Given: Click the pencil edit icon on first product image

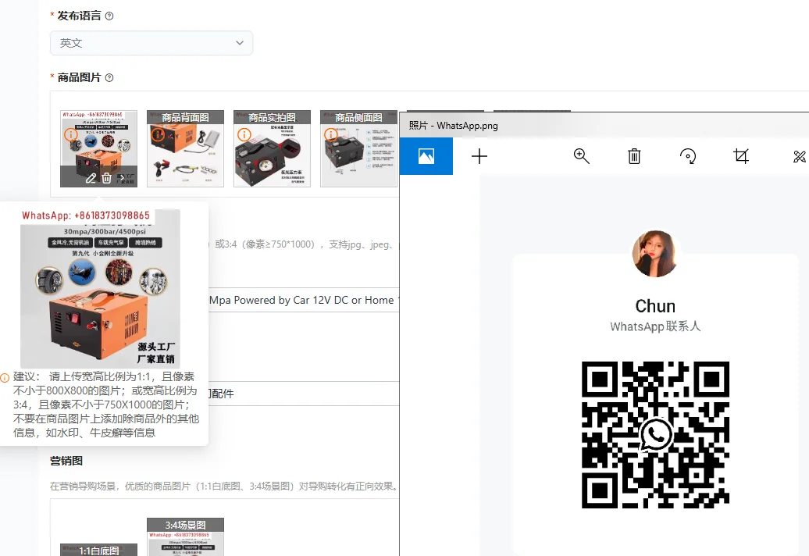Looking at the screenshot, I should point(91,178).
